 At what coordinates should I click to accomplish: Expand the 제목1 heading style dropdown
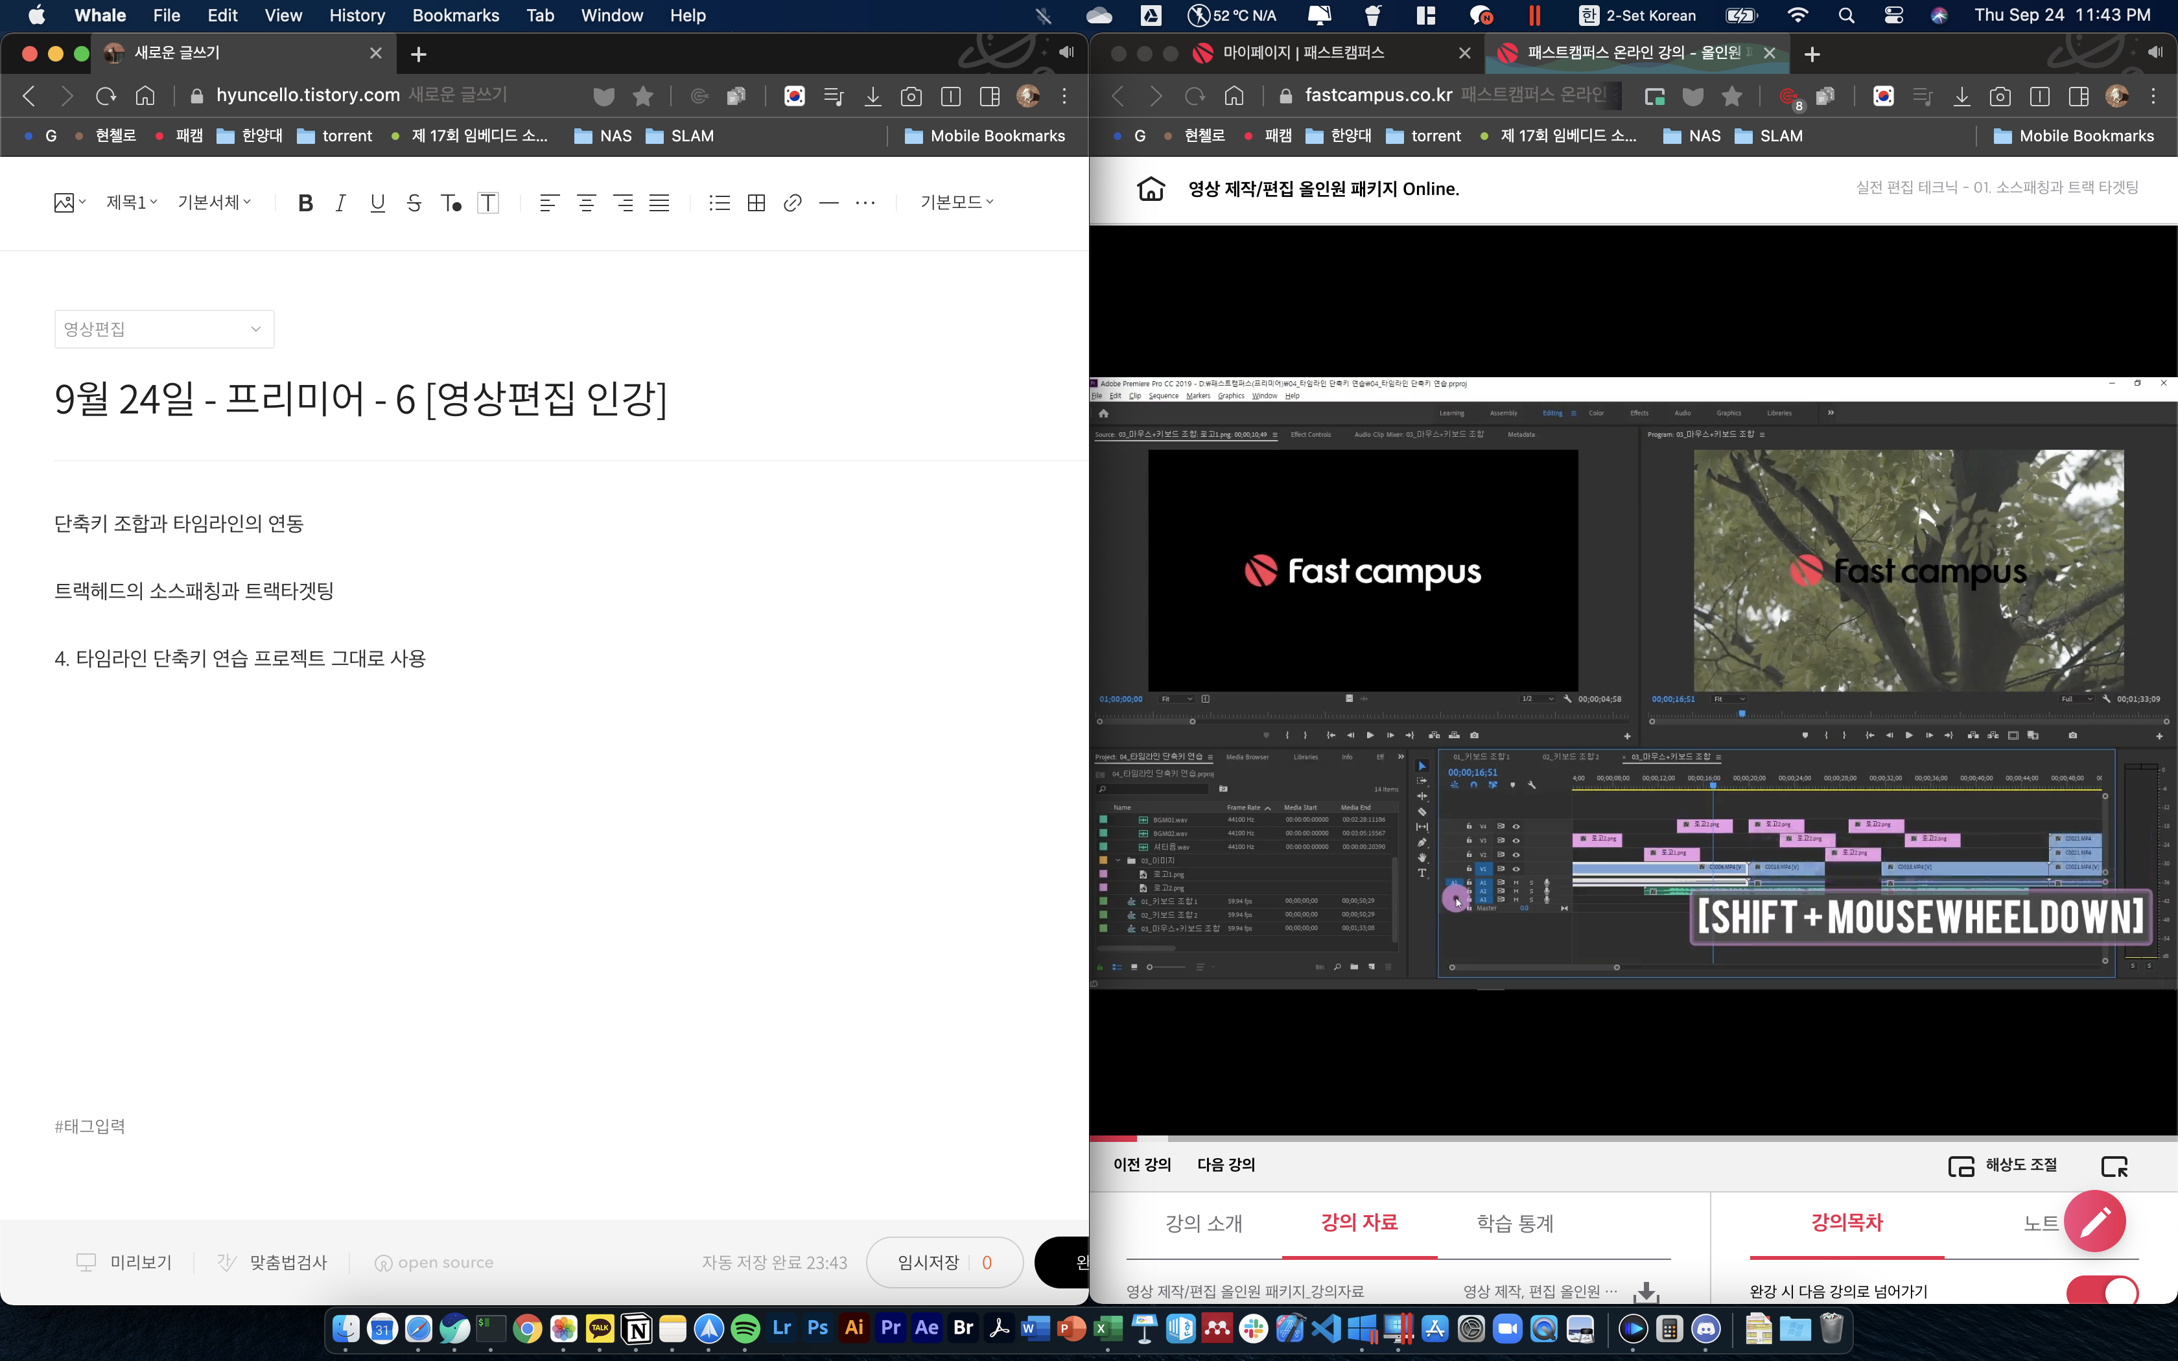pos(132,202)
